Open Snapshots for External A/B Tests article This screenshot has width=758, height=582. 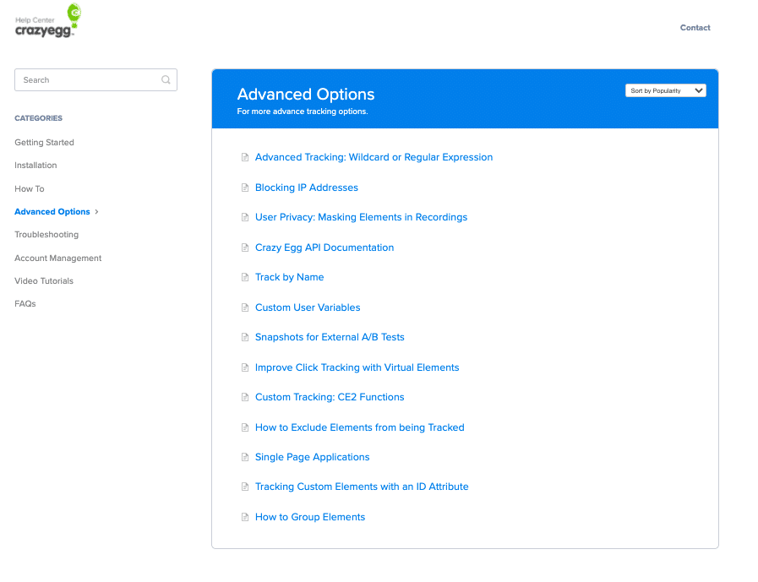pos(330,337)
